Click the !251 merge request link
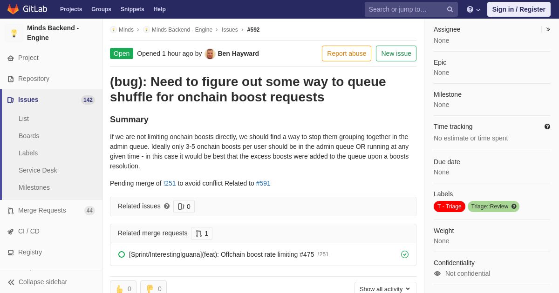559x293 pixels. tap(170, 183)
